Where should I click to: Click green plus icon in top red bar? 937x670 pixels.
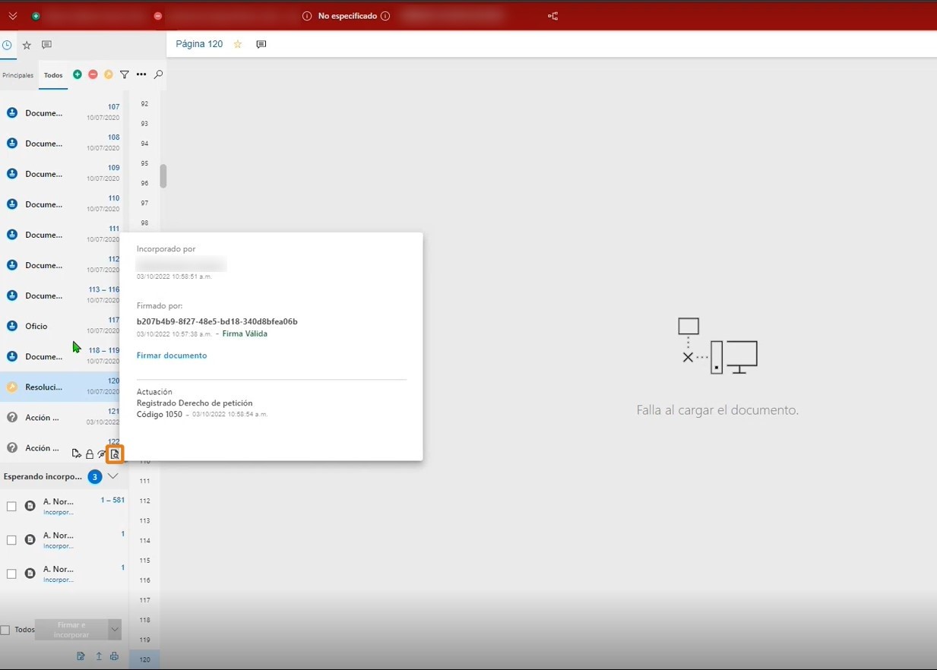click(x=36, y=16)
